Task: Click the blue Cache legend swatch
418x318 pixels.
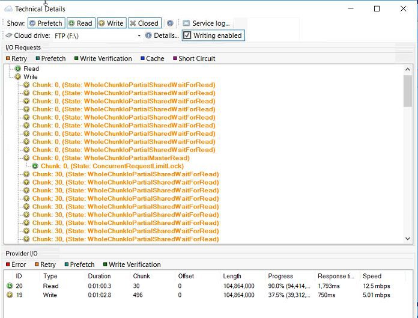Action: [x=142, y=58]
